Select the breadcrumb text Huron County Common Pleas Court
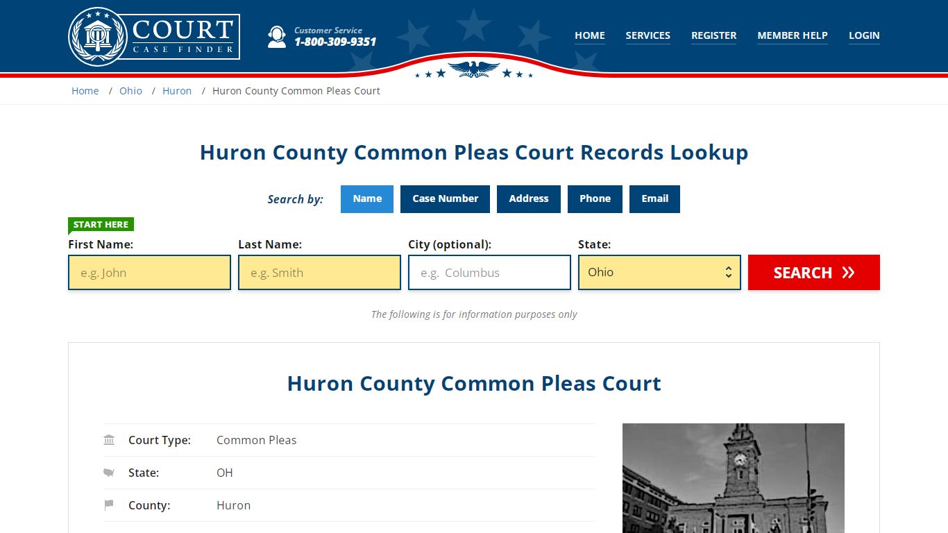 296,91
